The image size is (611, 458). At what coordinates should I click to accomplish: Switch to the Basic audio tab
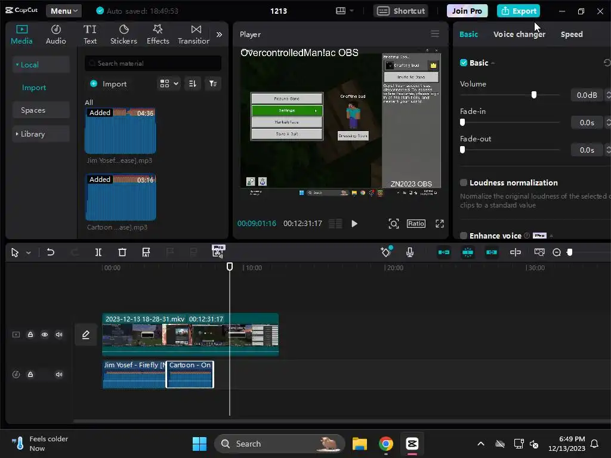pyautogui.click(x=468, y=34)
